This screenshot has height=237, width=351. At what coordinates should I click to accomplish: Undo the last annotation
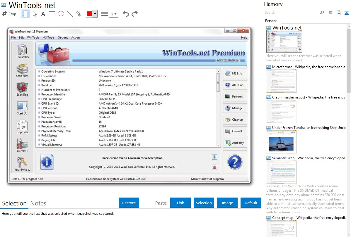(126, 14)
